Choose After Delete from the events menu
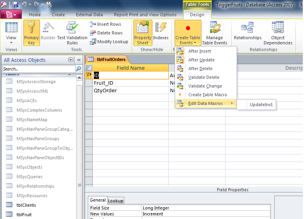 (206, 69)
